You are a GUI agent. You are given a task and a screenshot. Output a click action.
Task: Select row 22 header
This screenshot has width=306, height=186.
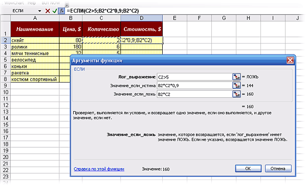[x=6, y=170]
